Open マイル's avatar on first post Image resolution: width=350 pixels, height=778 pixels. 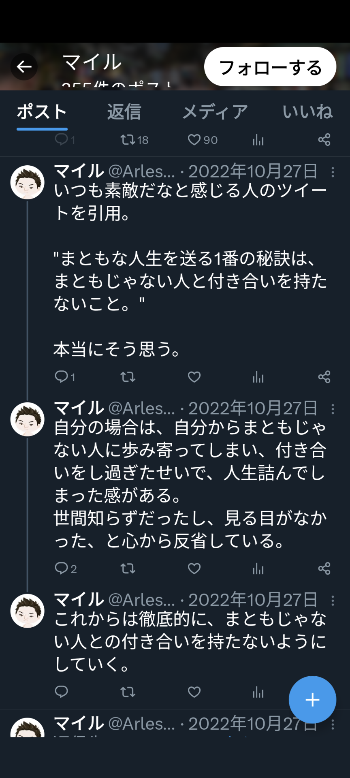[x=27, y=182]
